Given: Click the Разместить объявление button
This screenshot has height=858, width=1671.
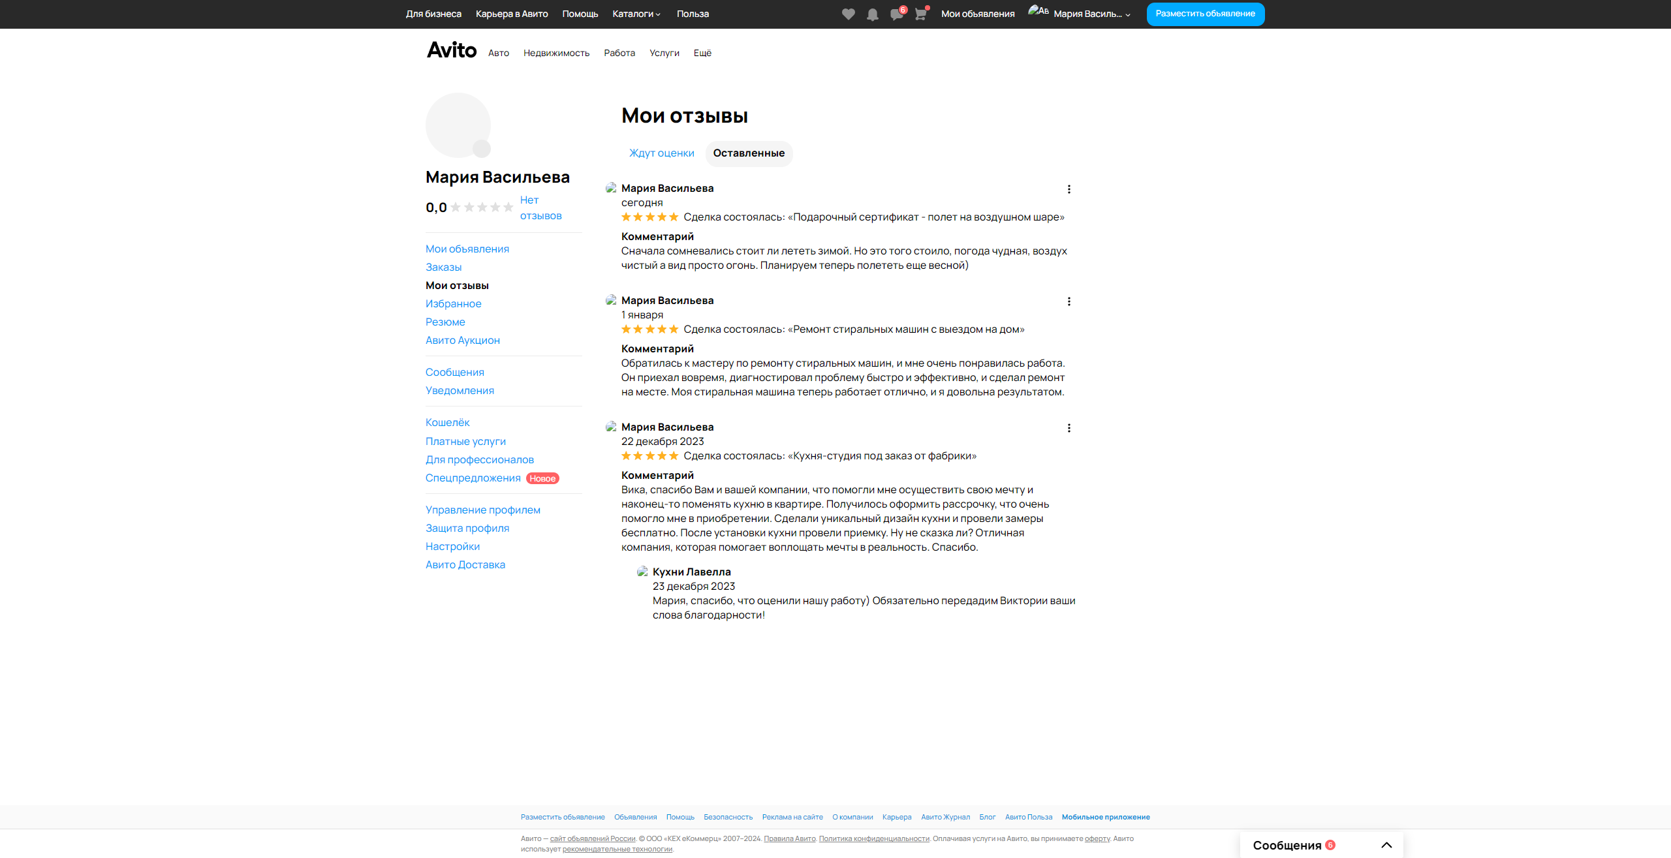Looking at the screenshot, I should pyautogui.click(x=1205, y=14).
